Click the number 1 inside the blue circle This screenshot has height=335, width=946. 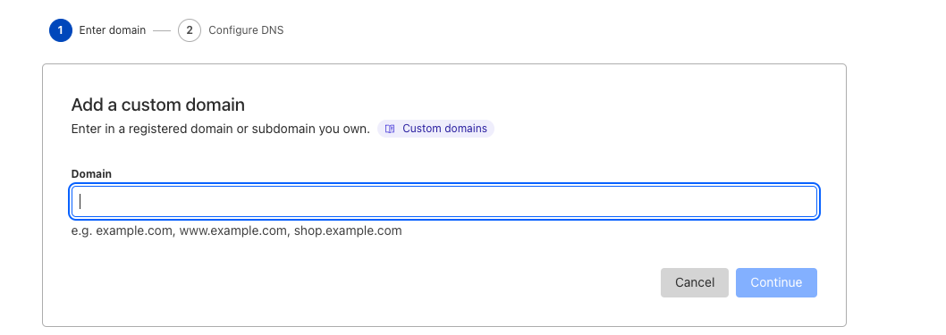61,30
